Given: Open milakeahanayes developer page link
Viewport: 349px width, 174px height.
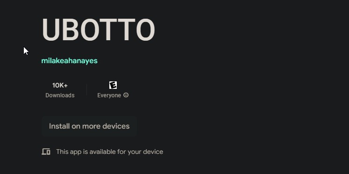Looking at the screenshot, I should (x=70, y=61).
